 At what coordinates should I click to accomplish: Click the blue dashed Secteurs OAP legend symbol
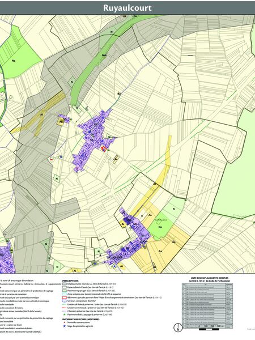pos(64,301)
